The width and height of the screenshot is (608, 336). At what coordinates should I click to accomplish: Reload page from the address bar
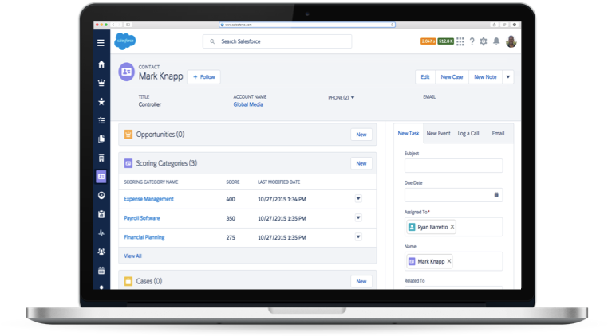click(393, 25)
